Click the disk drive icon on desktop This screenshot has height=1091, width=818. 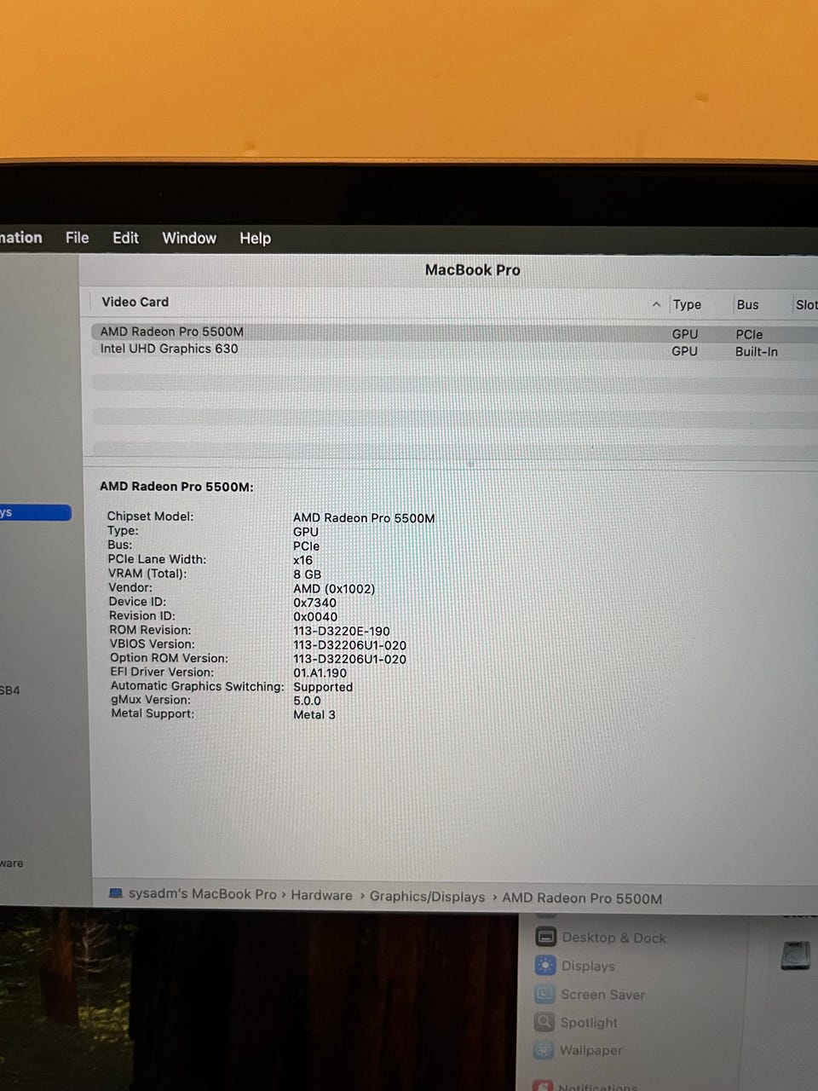click(x=795, y=955)
